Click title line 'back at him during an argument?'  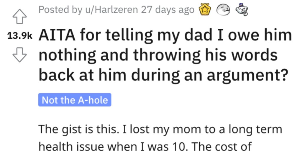point(163,75)
